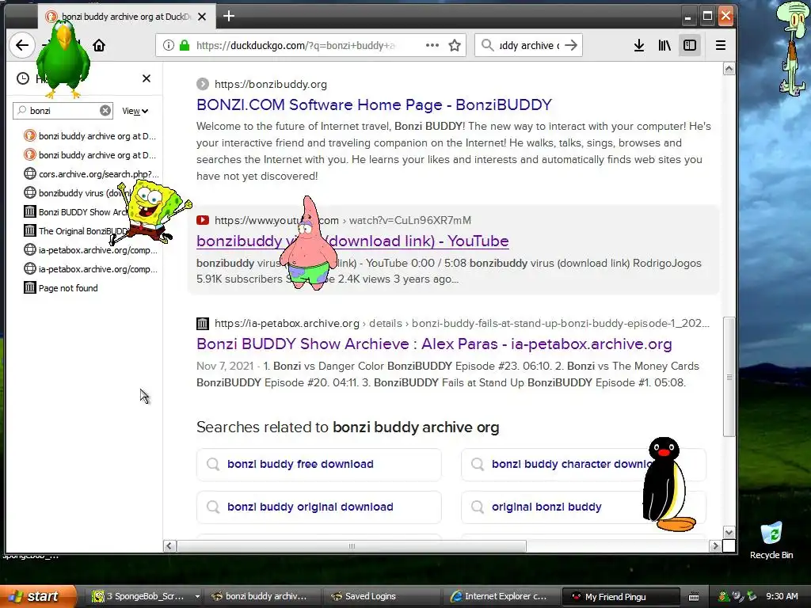This screenshot has height=608, width=811.
Task: Open first ia-petabox.archive.org/comp history entry
Action: (90, 250)
